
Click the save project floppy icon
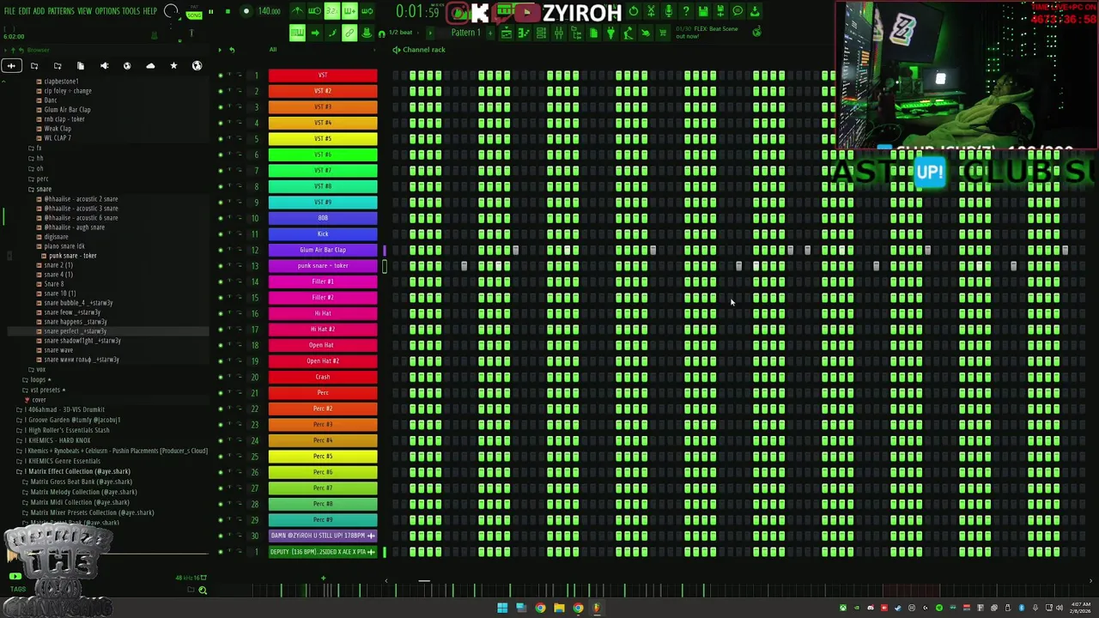(x=702, y=11)
